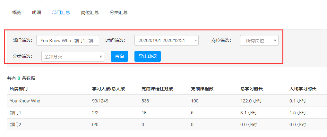Click the 93/1249 learner count cell
The width and height of the screenshot is (327, 137).
[x=100, y=101]
